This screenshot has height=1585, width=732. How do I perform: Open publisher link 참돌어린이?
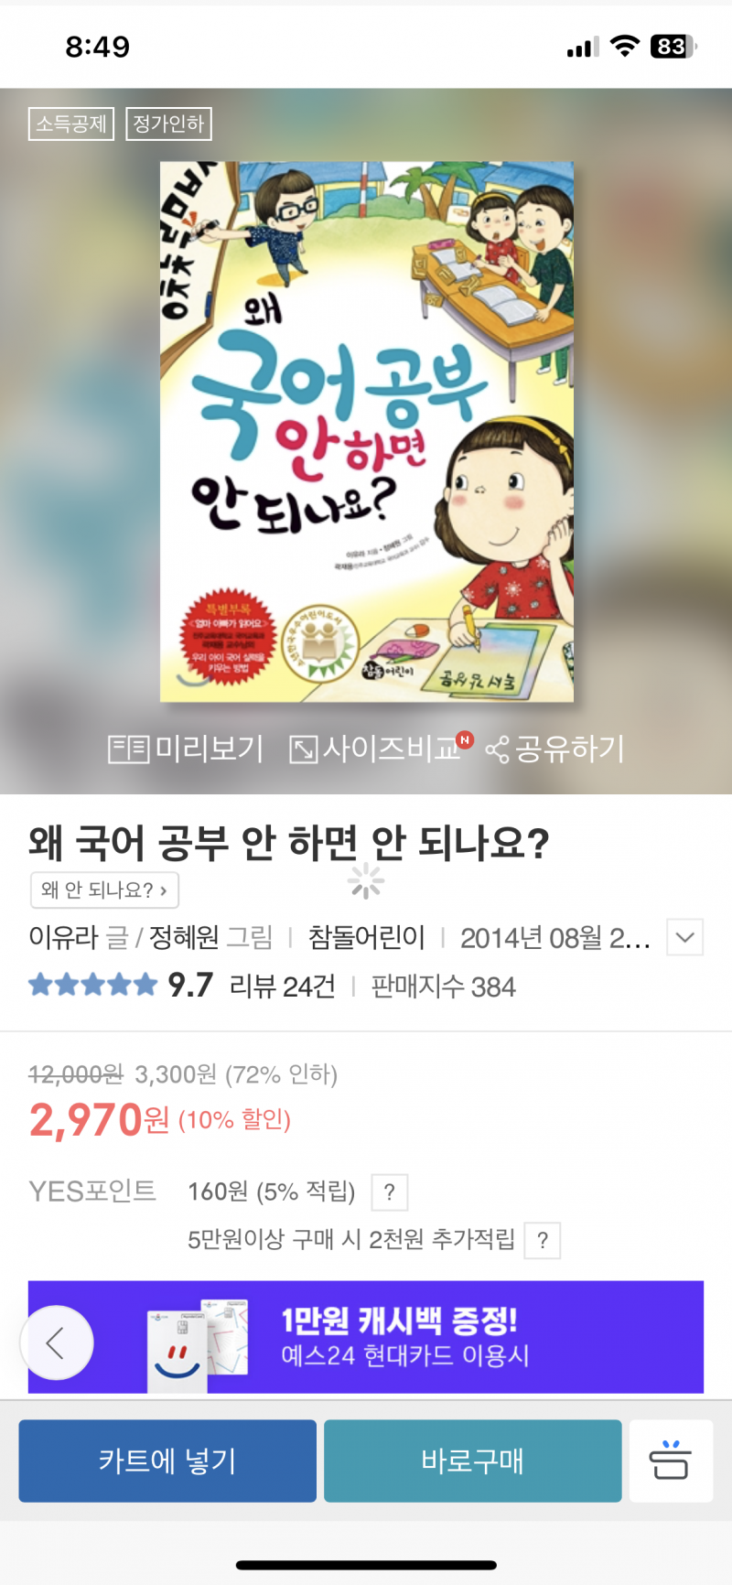click(366, 937)
